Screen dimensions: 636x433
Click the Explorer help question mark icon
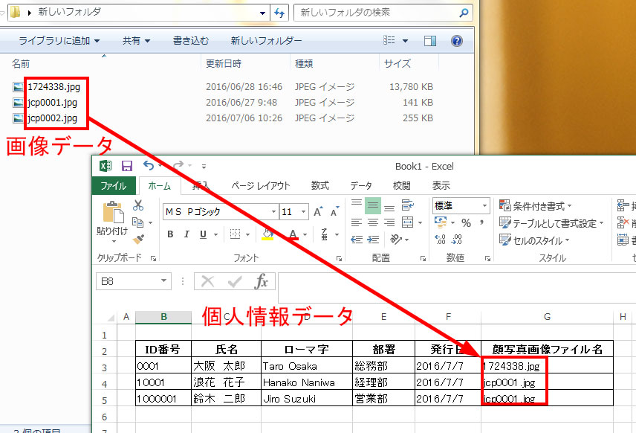(x=458, y=41)
